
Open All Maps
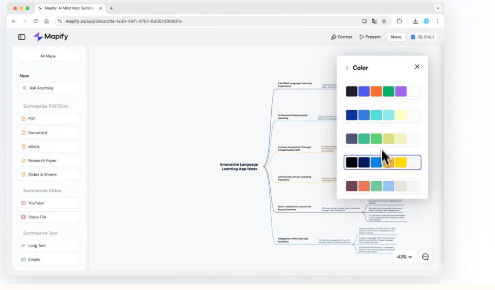tap(48, 56)
